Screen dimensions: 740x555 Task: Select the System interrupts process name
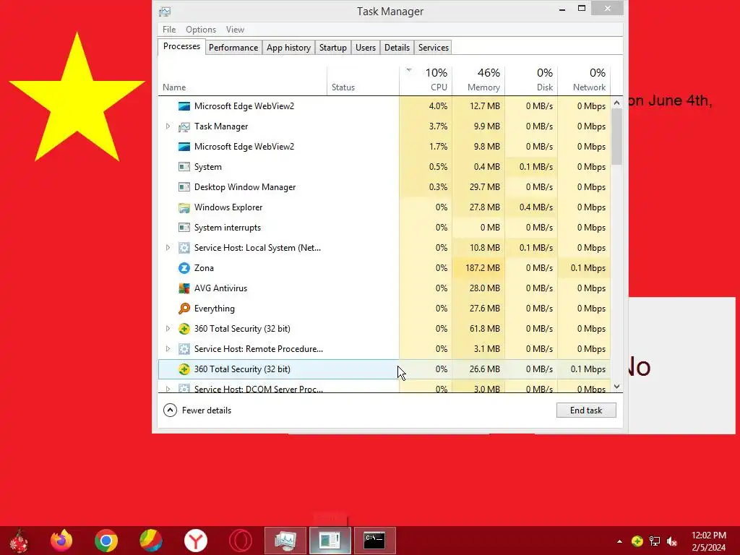point(228,228)
